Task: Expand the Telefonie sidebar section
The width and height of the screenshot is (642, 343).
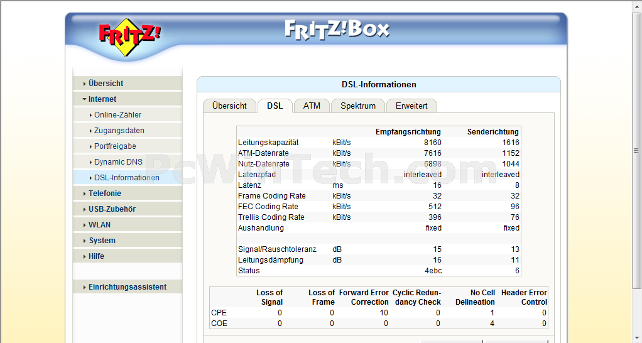Action: [128, 193]
